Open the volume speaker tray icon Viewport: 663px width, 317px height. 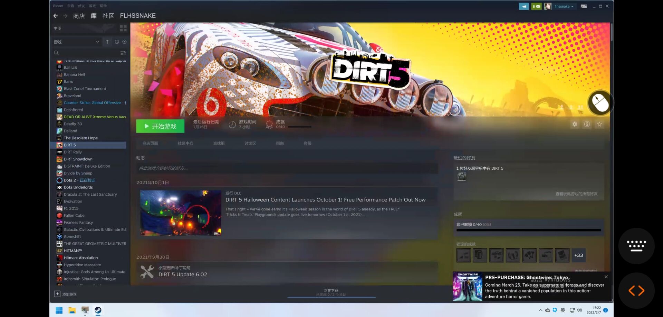click(x=579, y=310)
